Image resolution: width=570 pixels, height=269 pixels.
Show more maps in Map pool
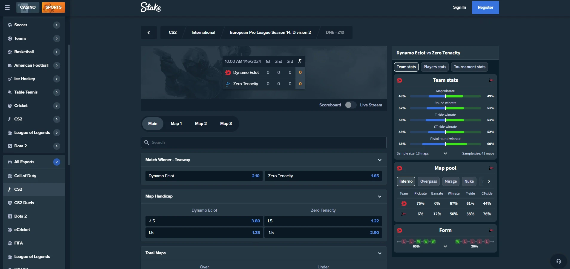(489, 181)
